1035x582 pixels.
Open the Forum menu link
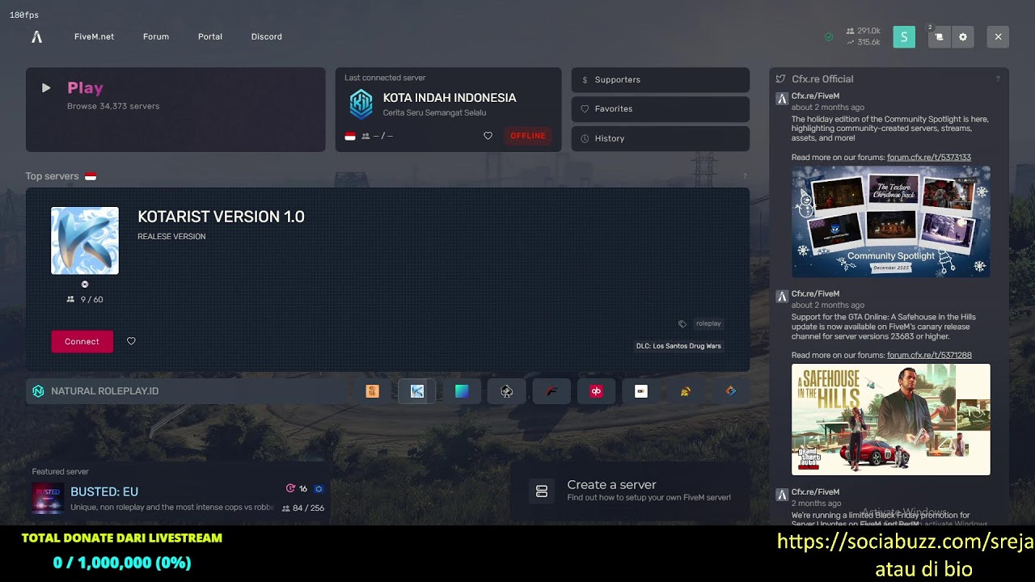(x=156, y=36)
